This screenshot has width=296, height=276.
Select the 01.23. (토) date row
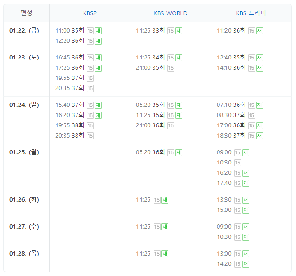coord(24,57)
